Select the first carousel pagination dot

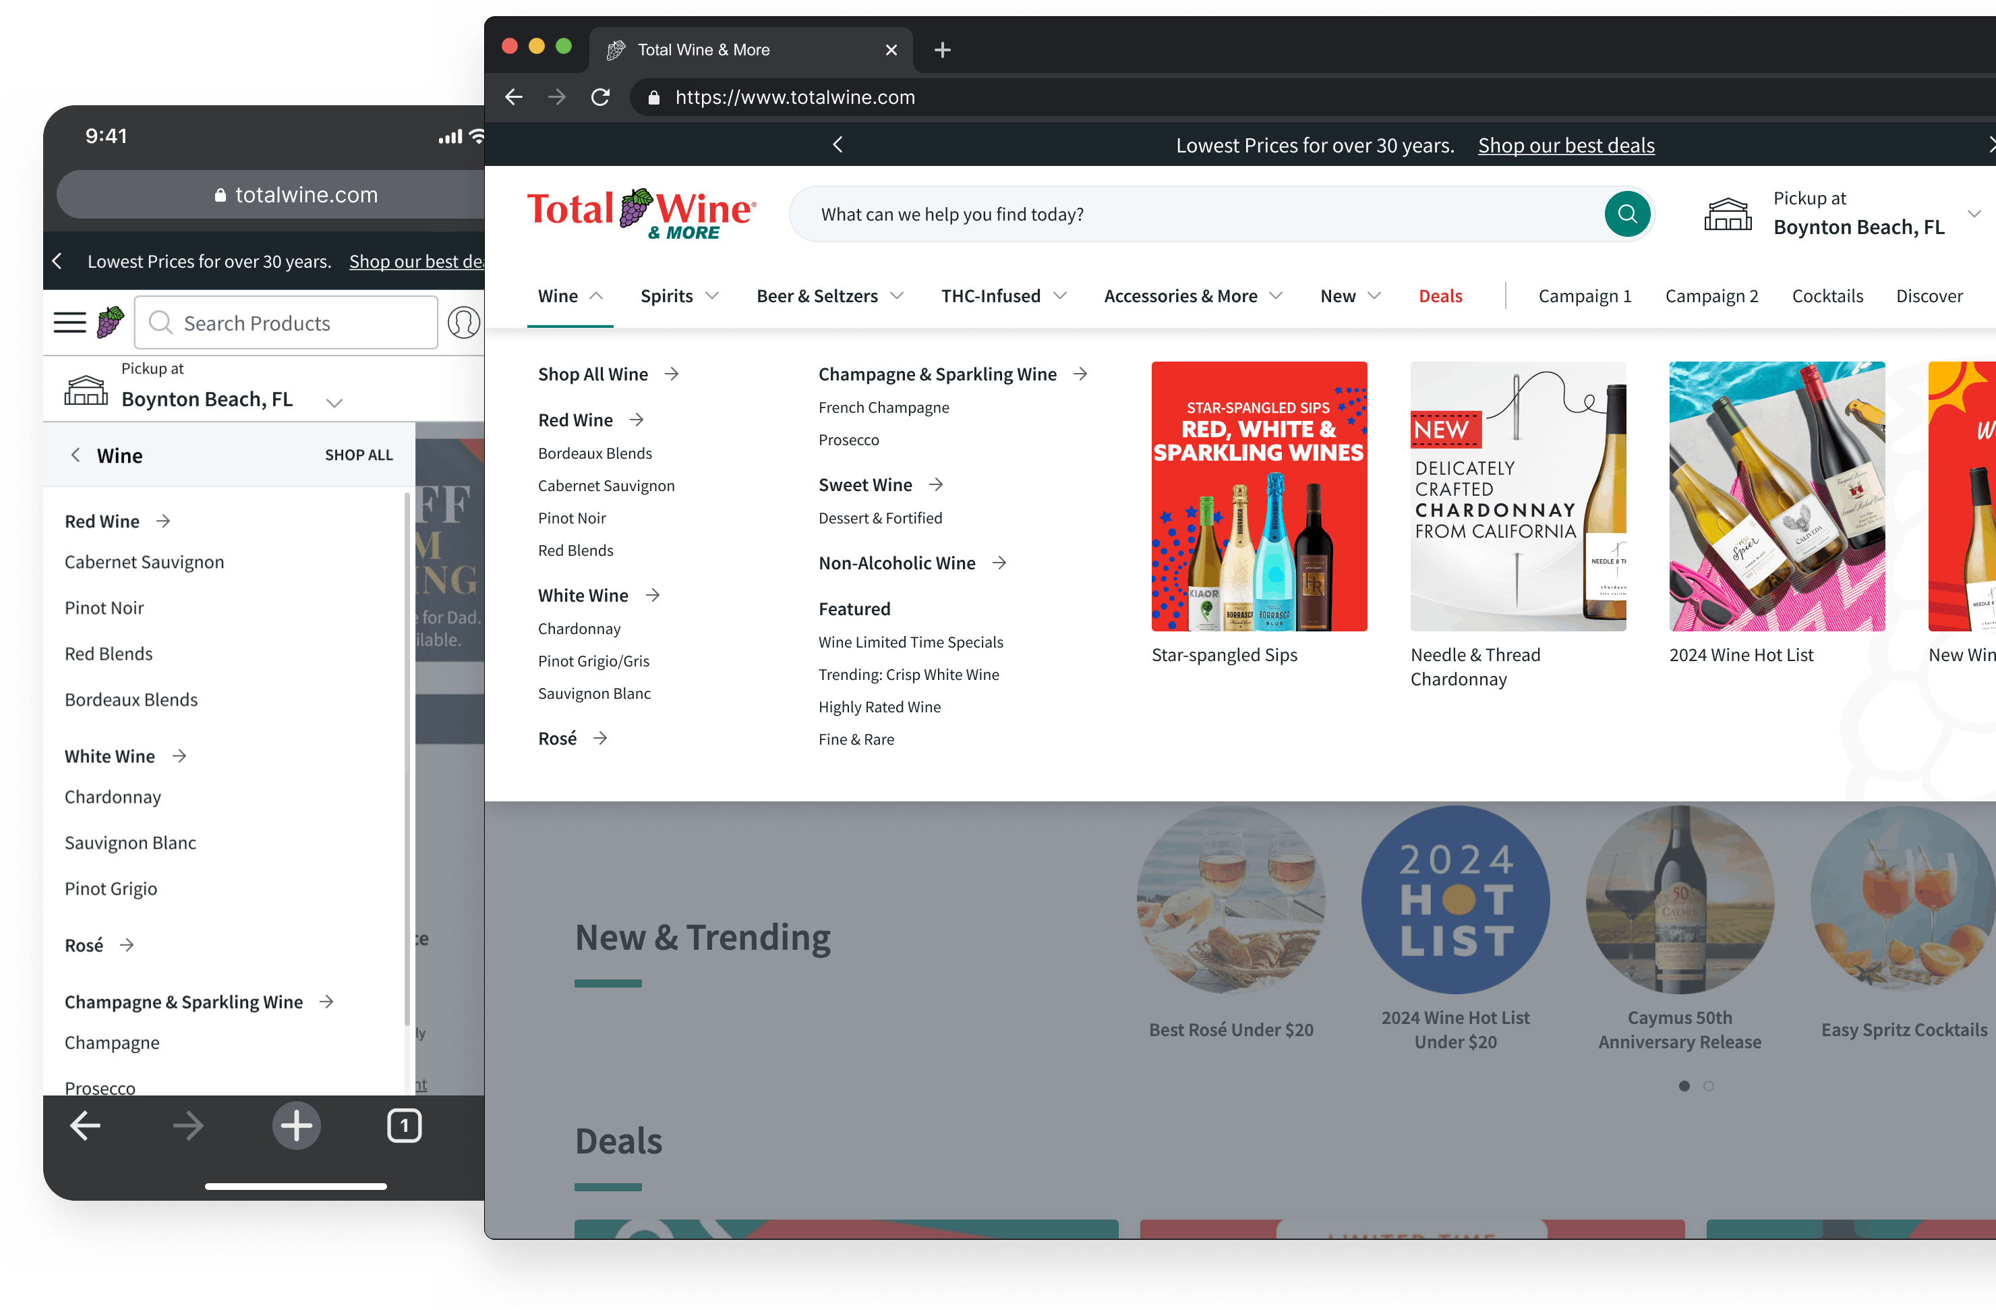tap(1684, 1086)
